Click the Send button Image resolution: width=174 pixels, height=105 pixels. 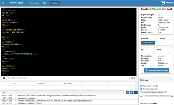[133, 78]
